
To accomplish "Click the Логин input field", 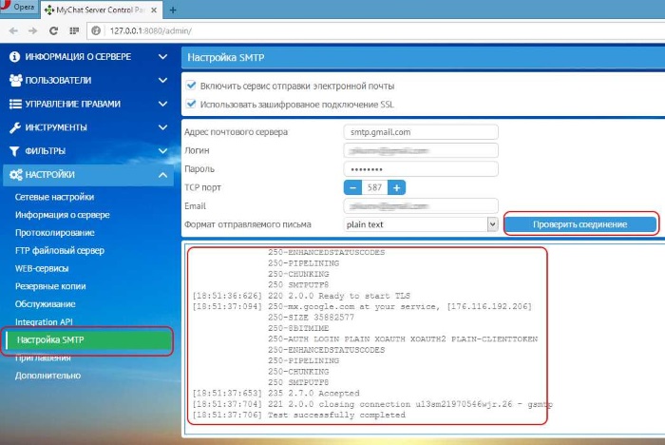I will click(x=421, y=150).
